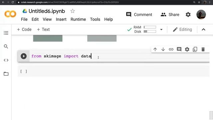213x120 pixels.
Task: Click the Colab logo
Action: [10, 14]
